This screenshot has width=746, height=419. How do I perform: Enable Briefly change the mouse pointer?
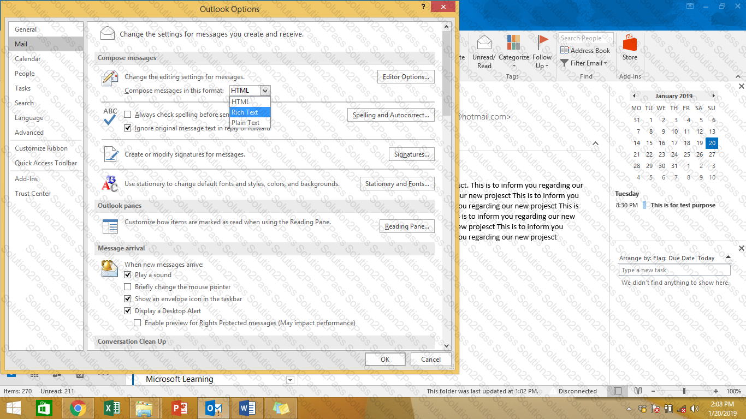[x=128, y=287]
